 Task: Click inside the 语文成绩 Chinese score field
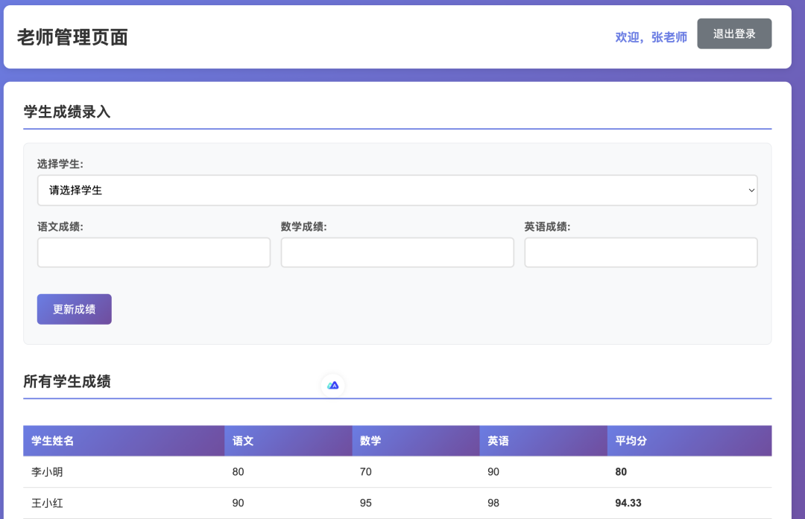pos(154,252)
